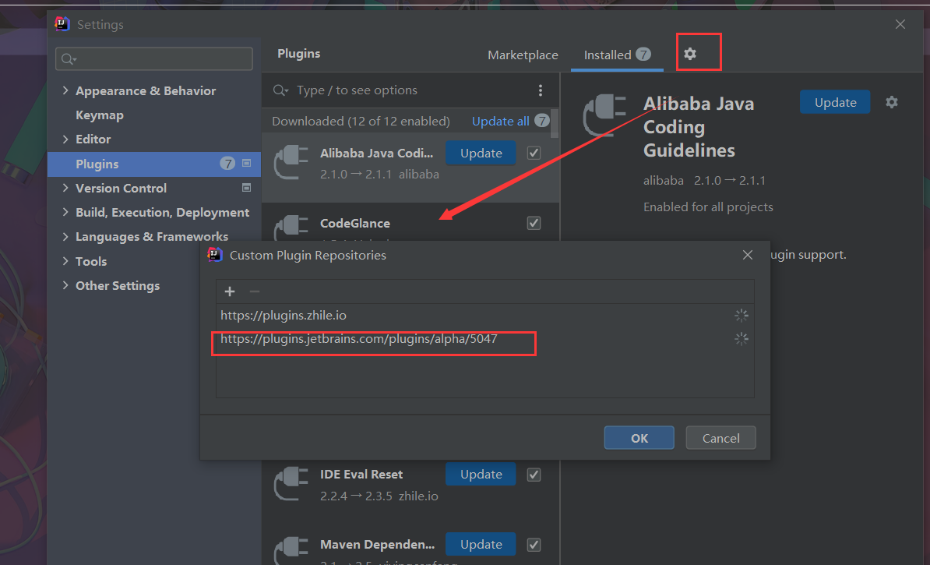The image size is (930, 565).
Task: Select the https://plugins.zhile.io repository row
Action: (485, 315)
